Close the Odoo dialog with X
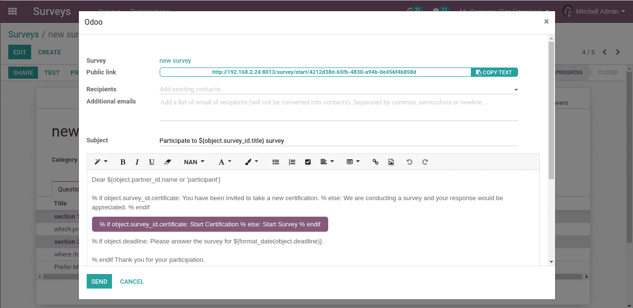This screenshot has width=633, height=308. [x=546, y=21]
